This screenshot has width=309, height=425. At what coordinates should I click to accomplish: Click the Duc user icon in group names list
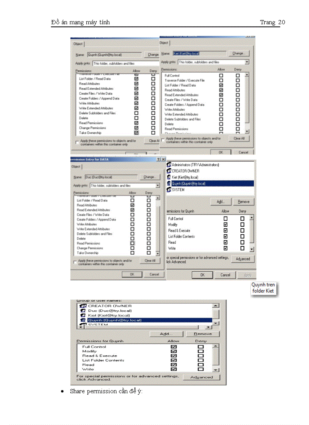click(x=84, y=310)
